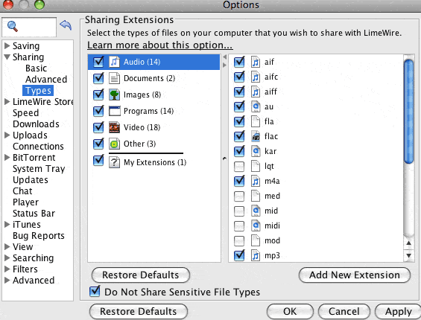Click the blue back arrow icon
421x320 pixels.
coord(66,25)
